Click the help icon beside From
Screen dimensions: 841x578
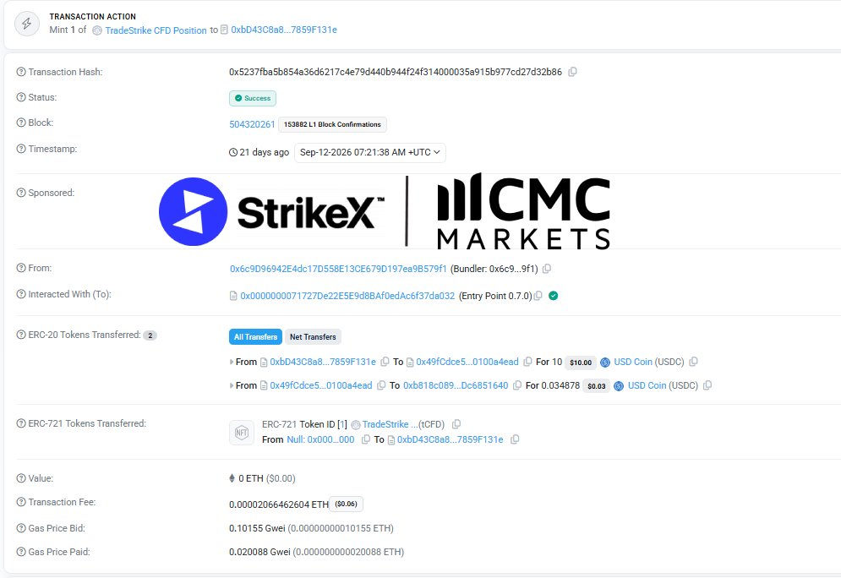tap(21, 268)
